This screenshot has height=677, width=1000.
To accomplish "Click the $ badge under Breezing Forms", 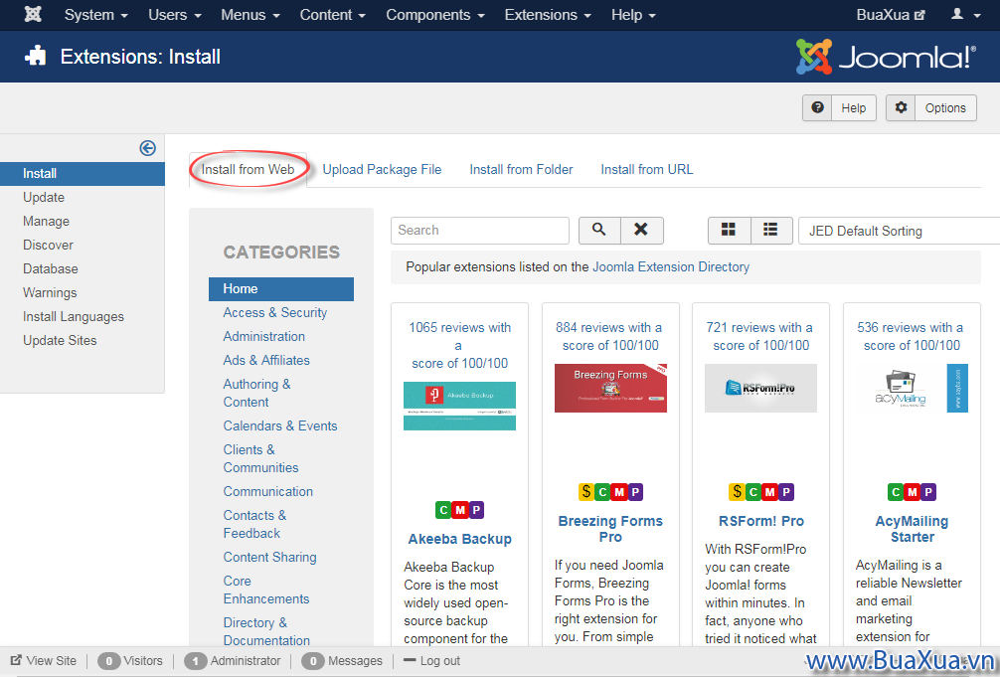I will (586, 492).
